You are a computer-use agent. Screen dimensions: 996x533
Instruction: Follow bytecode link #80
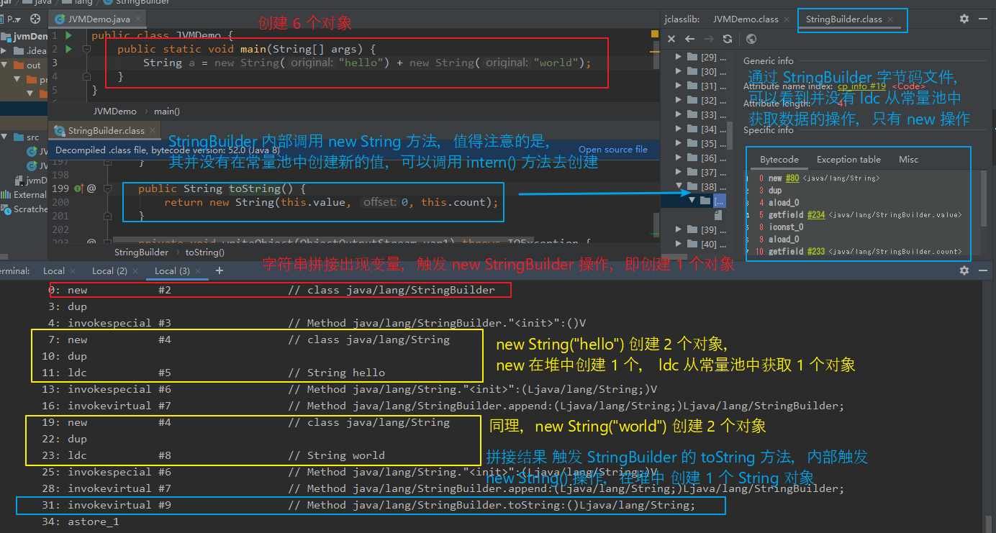[x=792, y=178]
